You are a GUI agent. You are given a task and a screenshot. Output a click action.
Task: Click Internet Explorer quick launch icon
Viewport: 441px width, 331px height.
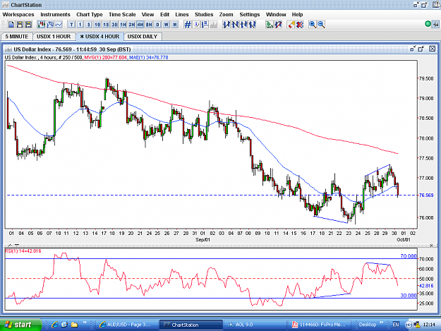(x=54, y=325)
